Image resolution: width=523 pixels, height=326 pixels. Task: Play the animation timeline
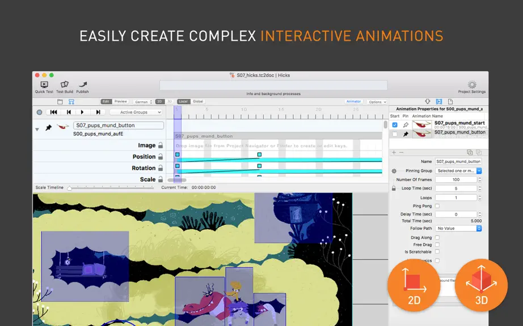coord(82,112)
